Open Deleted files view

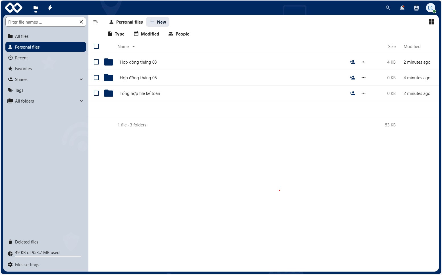point(26,242)
